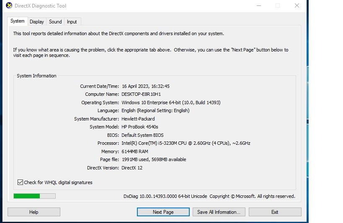The height and width of the screenshot is (223, 343).
Task: Click the computer name DESKTOP-E8R10H1
Action: pyautogui.click(x=141, y=94)
